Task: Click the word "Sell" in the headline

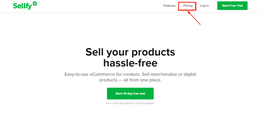Action: [x=94, y=52]
